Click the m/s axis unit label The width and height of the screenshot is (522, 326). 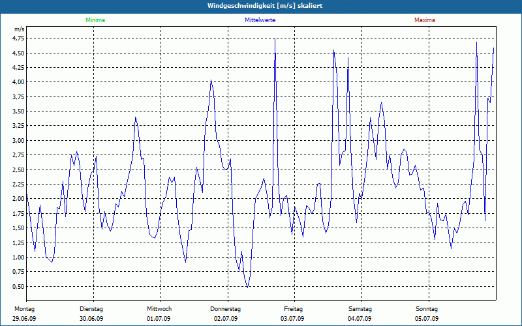coord(19,29)
